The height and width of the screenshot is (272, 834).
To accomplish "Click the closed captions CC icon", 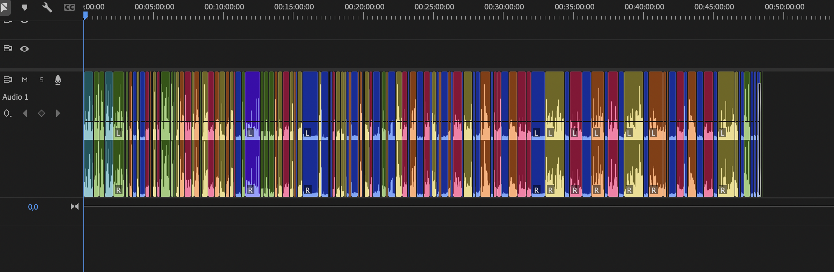I will pos(69,7).
